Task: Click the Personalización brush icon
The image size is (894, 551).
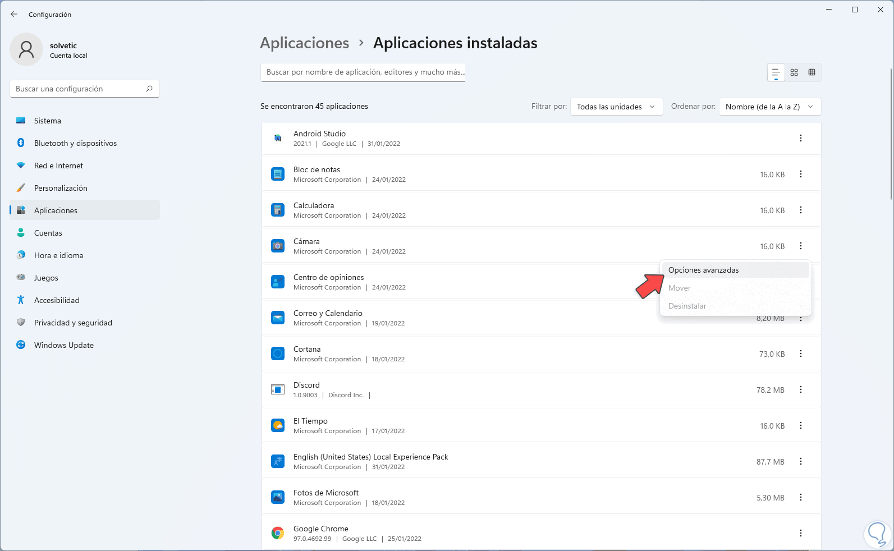Action: point(21,188)
